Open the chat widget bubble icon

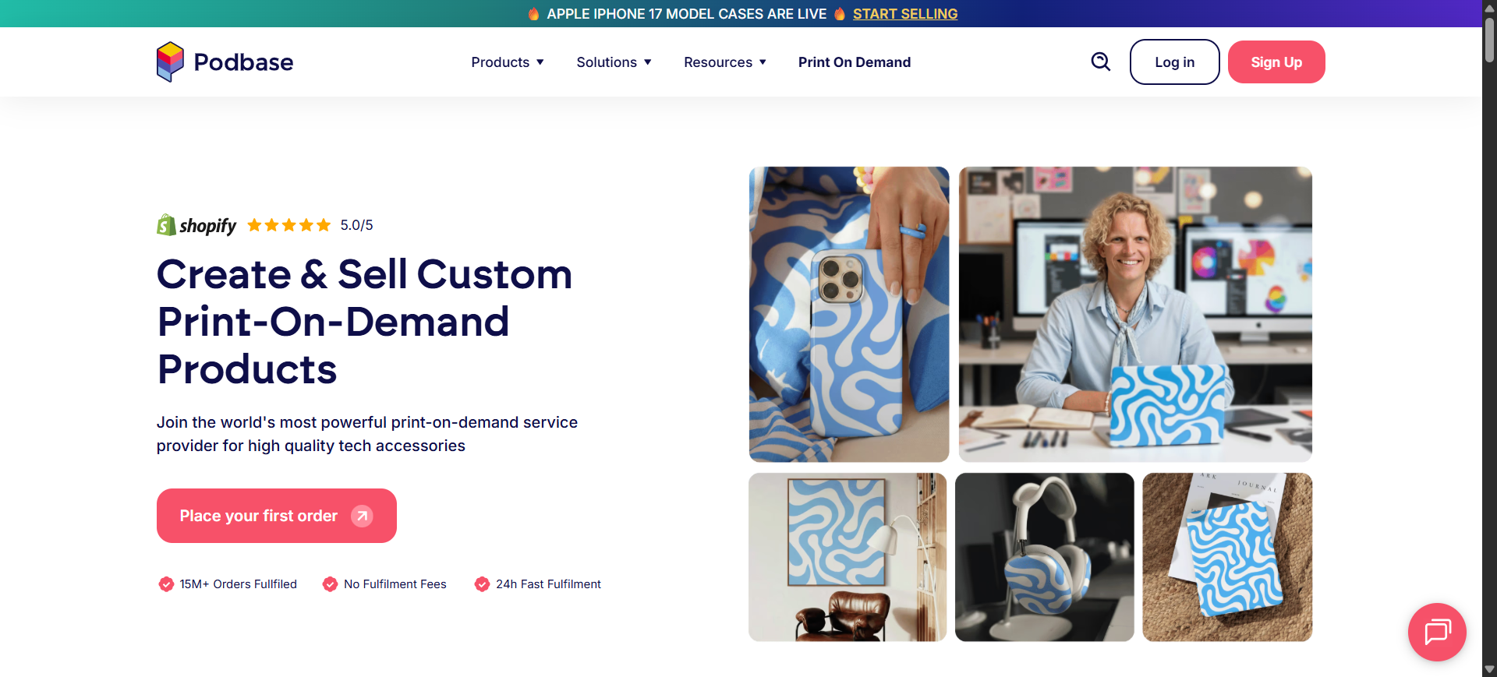pos(1437,632)
